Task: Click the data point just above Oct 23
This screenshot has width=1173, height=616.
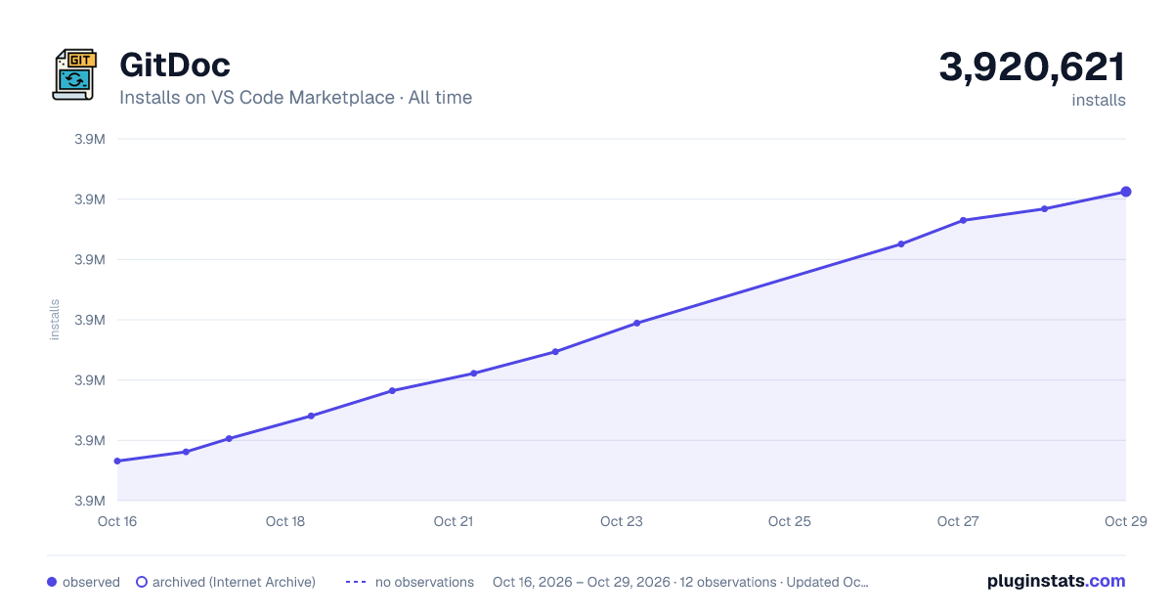Action: 637,323
